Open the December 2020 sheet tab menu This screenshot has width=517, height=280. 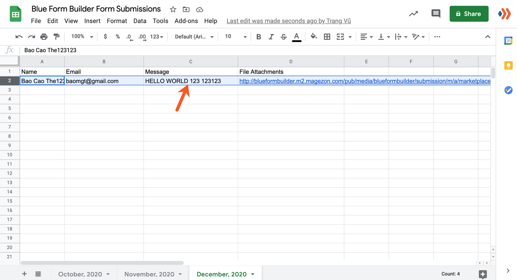point(253,274)
